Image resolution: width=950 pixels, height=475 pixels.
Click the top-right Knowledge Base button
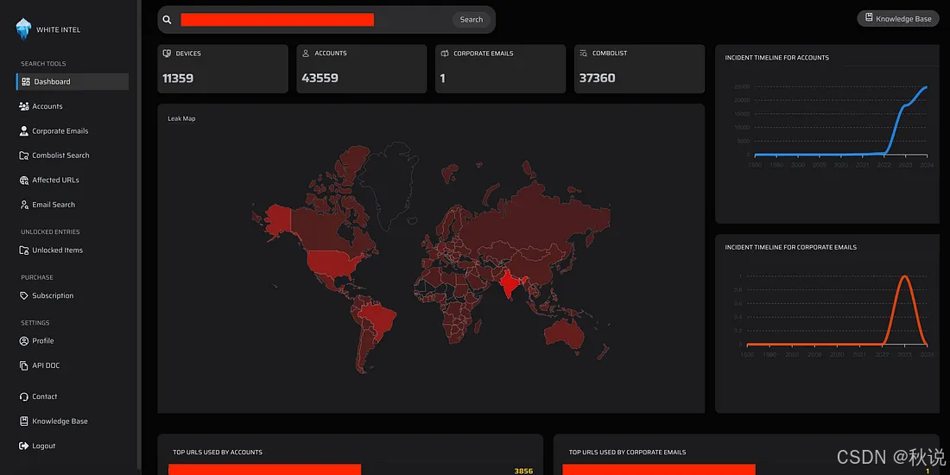pyautogui.click(x=898, y=19)
